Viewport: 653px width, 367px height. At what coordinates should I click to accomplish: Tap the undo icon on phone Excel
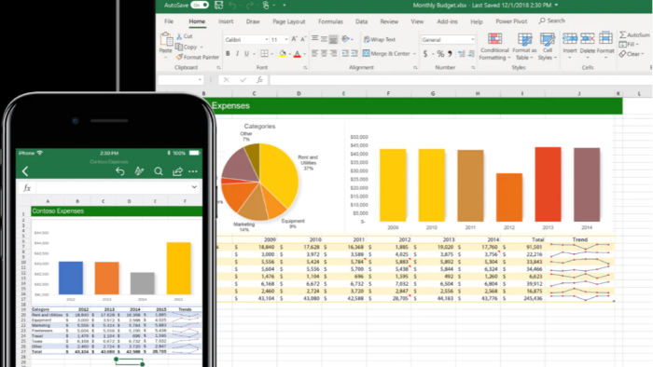click(x=120, y=171)
